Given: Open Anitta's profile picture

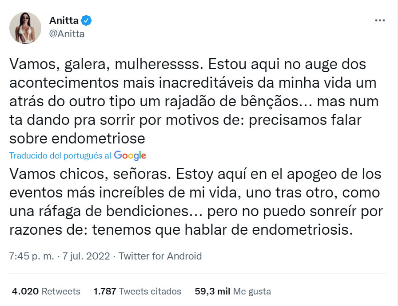Looking at the screenshot, I should point(26,27).
